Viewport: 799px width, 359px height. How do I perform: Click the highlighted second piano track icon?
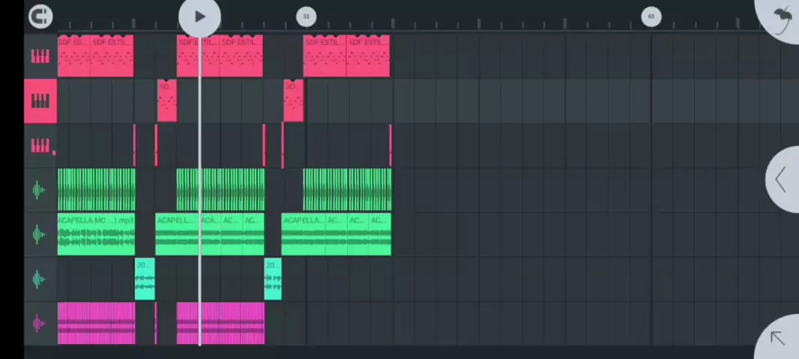click(40, 101)
